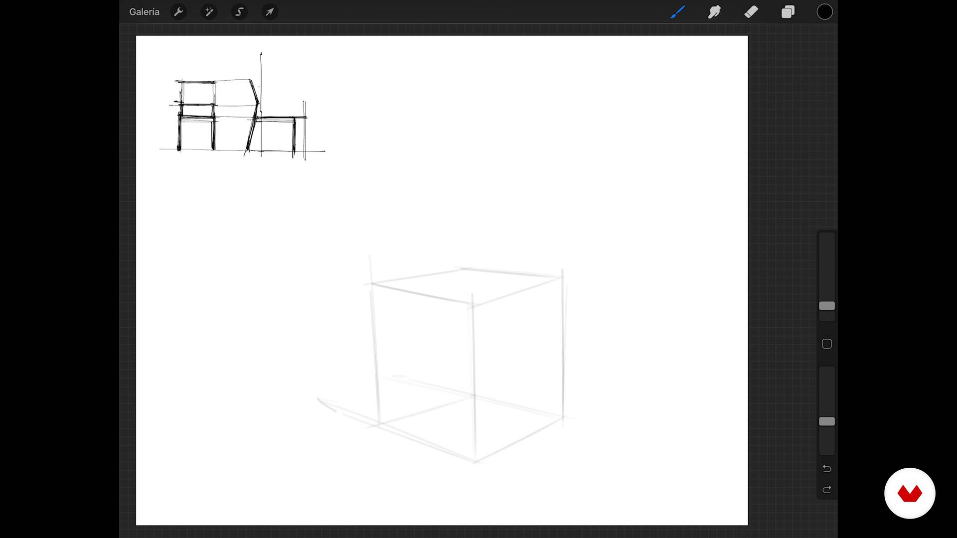This screenshot has width=957, height=538.
Task: Select the Smudge finger tool
Action: point(714,12)
